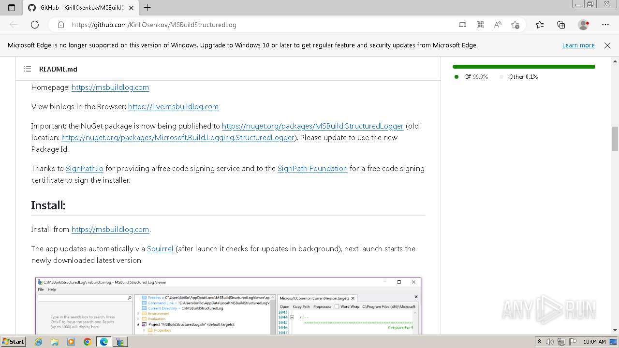Open the Favorites list
The image size is (619, 348).
point(540,25)
